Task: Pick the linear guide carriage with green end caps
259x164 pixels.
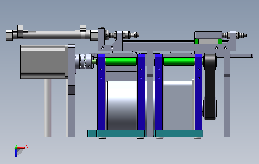Action: pyautogui.click(x=208, y=38)
